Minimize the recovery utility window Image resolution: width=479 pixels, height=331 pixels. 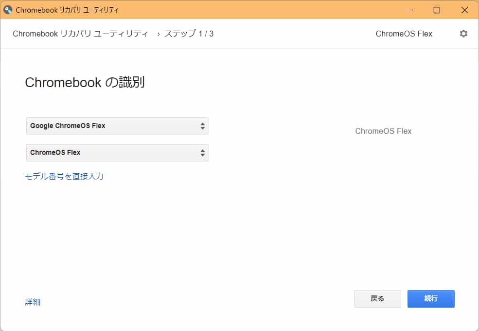[409, 10]
